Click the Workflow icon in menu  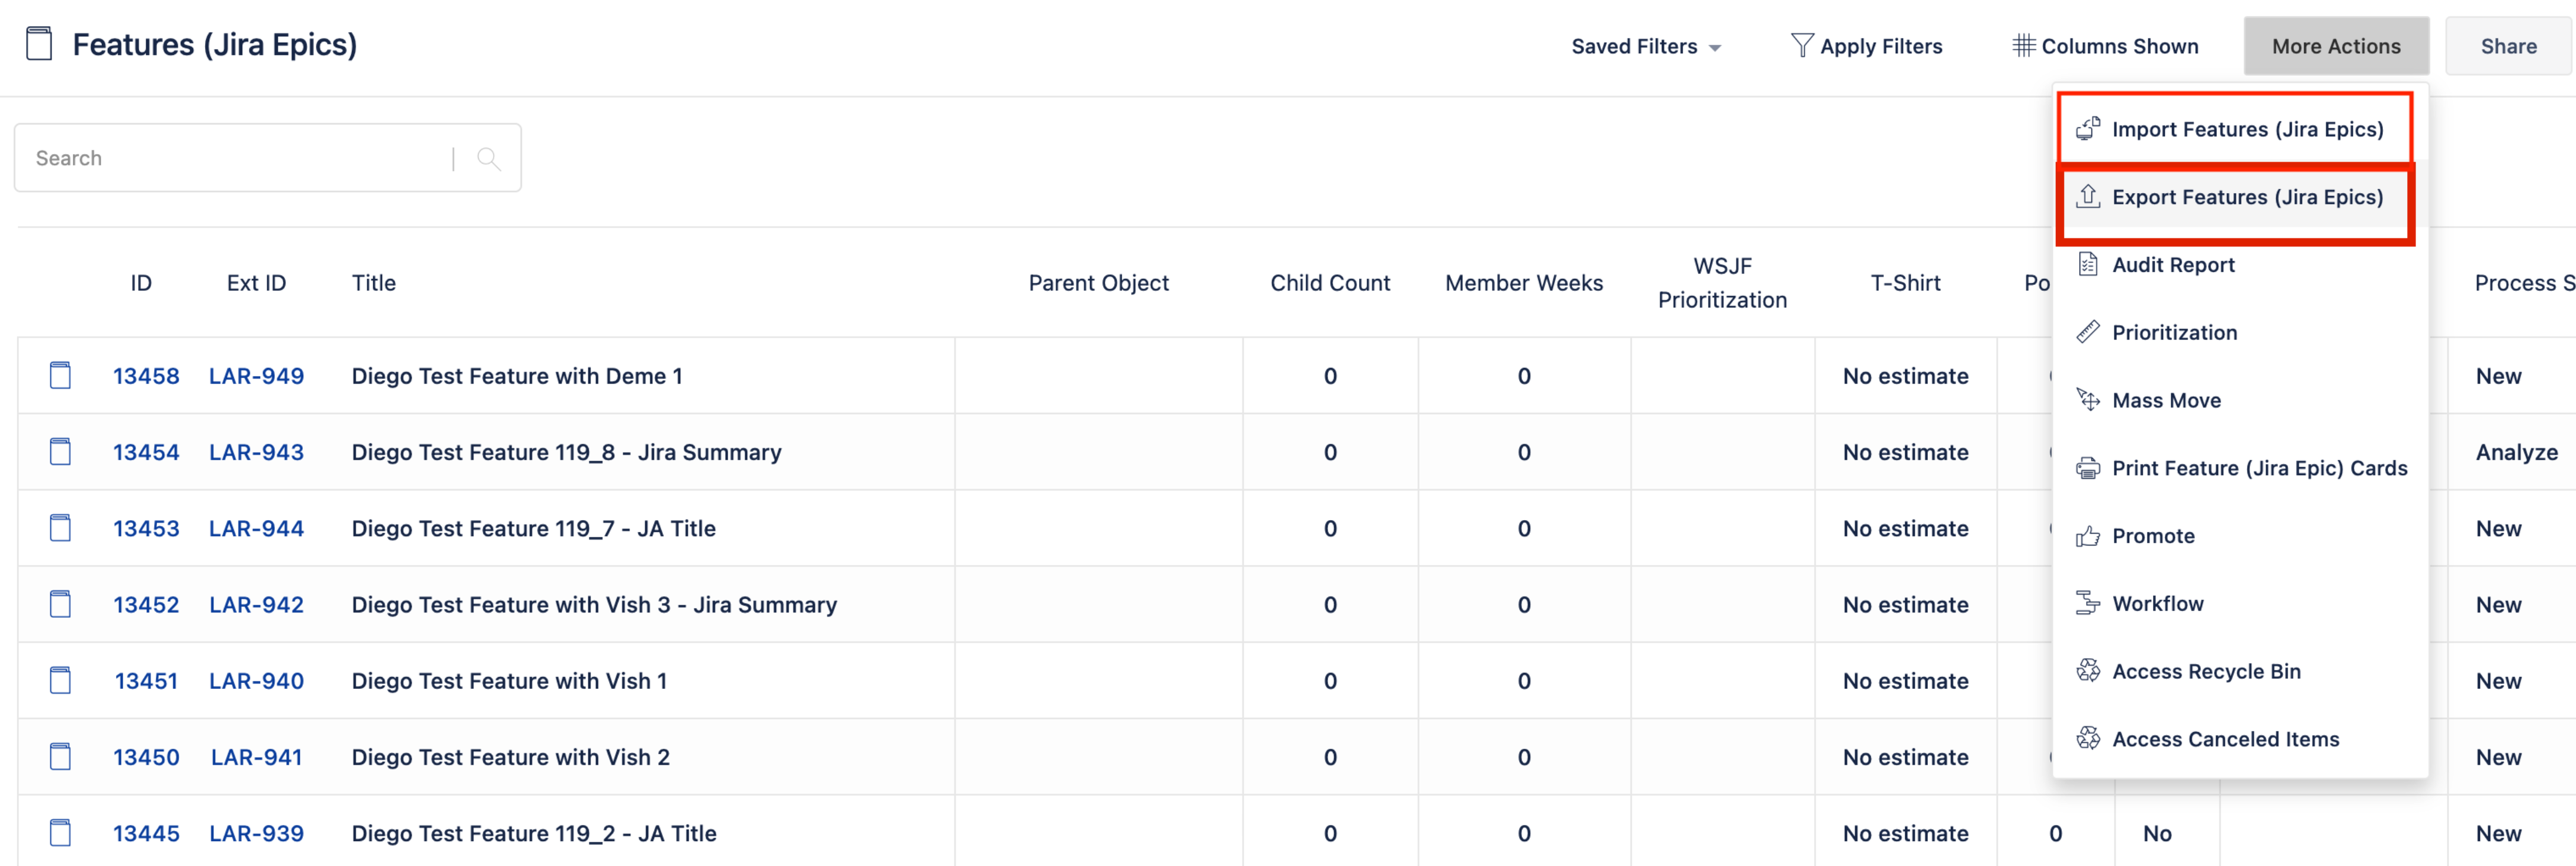[2087, 603]
